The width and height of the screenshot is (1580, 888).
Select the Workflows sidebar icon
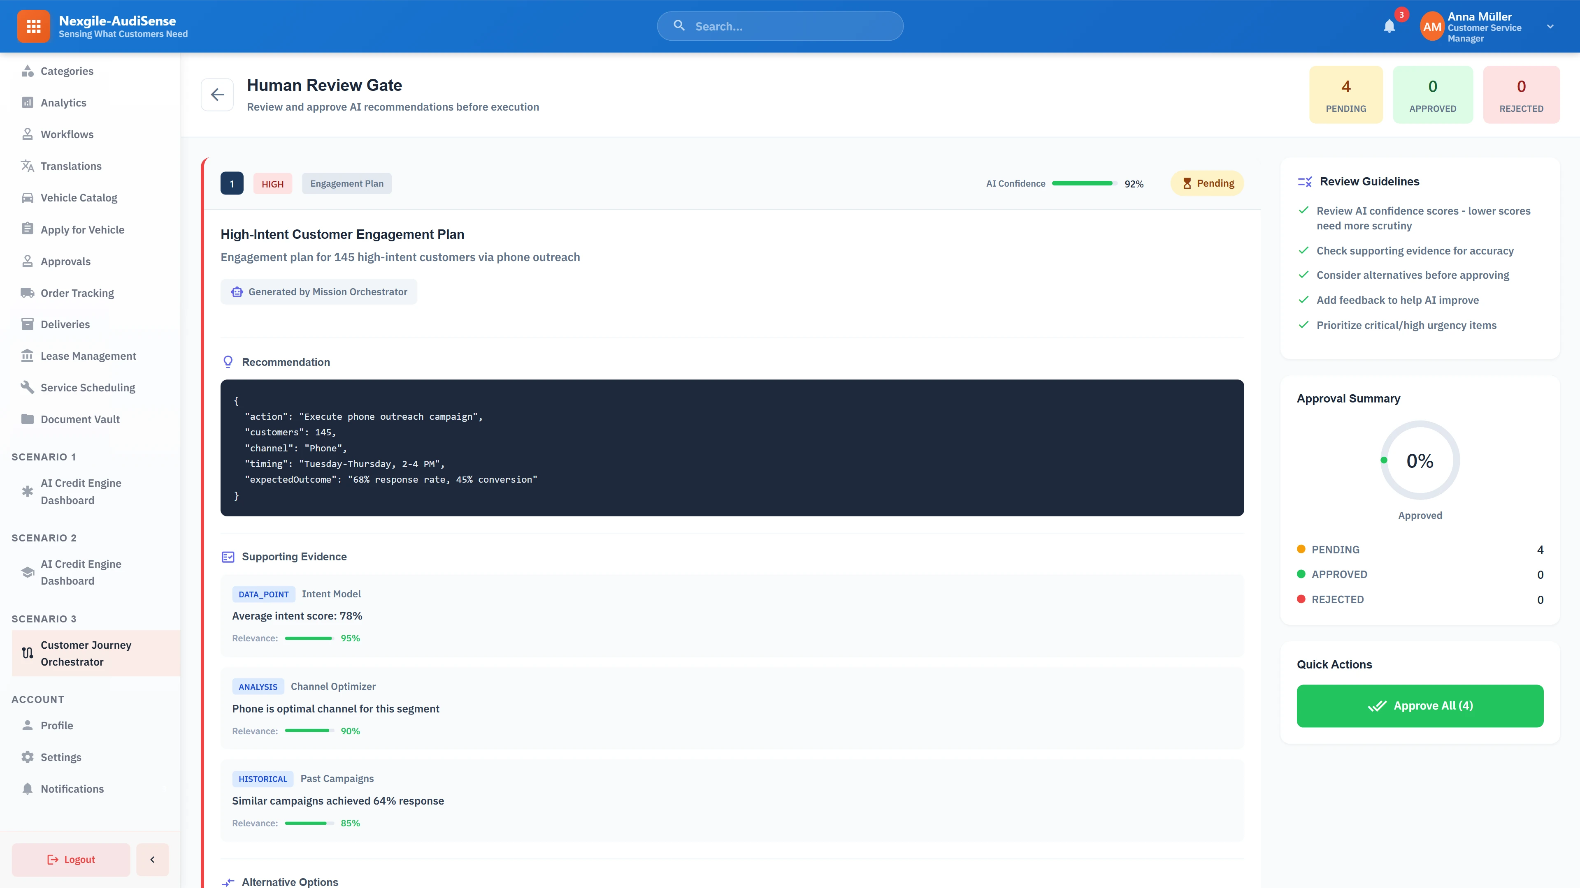click(x=28, y=134)
